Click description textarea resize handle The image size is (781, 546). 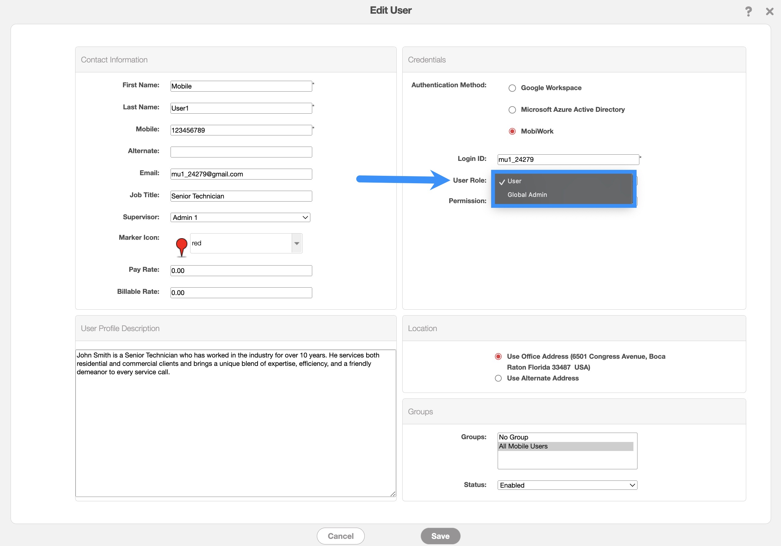tap(393, 494)
